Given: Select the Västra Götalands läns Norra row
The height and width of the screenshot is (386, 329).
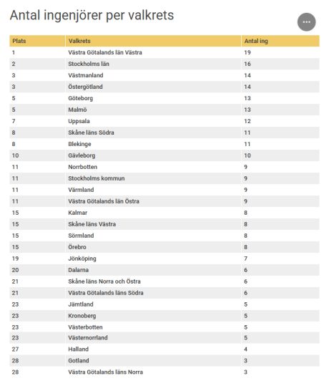Looking at the screenshot, I should coord(164,372).
